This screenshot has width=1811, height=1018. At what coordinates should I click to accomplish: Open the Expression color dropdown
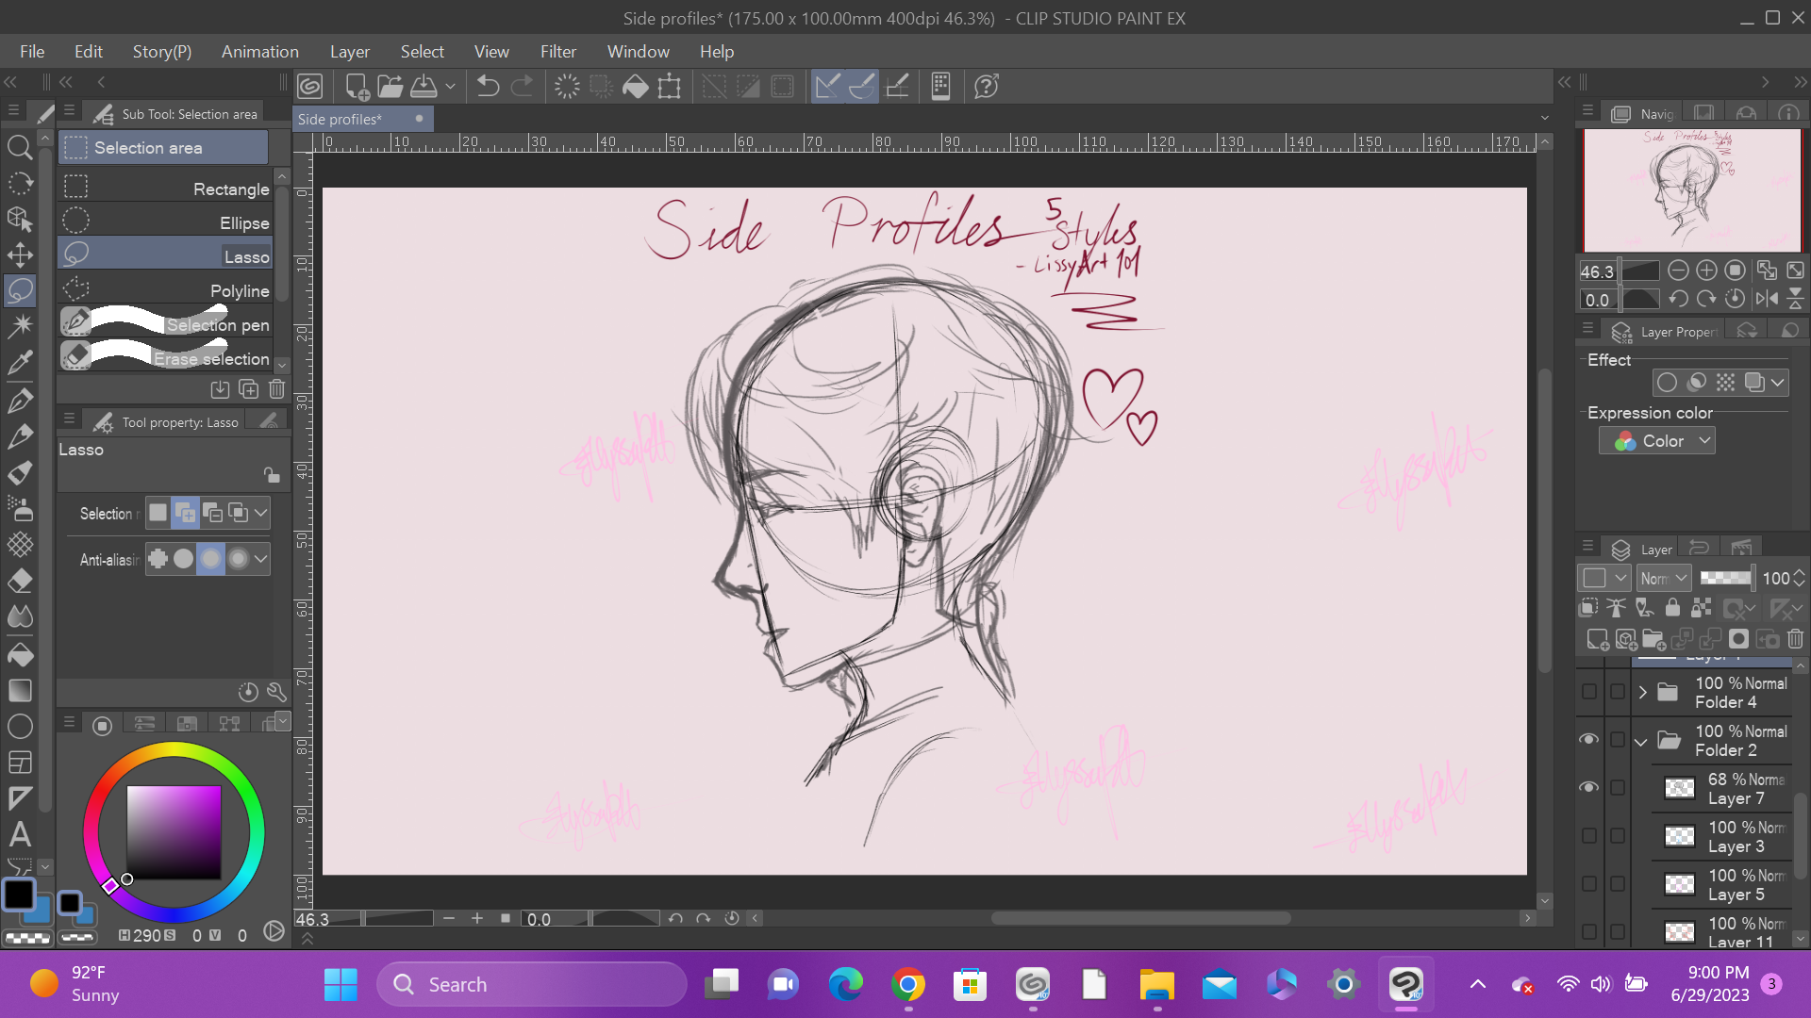1657,441
